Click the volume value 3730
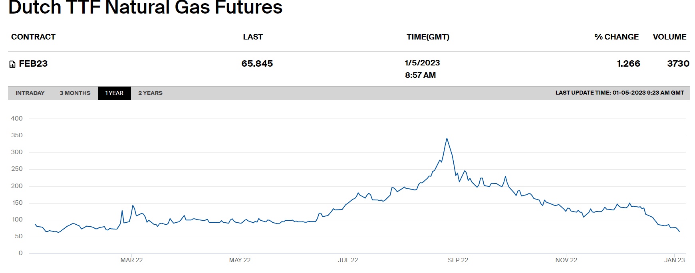The width and height of the screenshot is (695, 273). coord(678,64)
